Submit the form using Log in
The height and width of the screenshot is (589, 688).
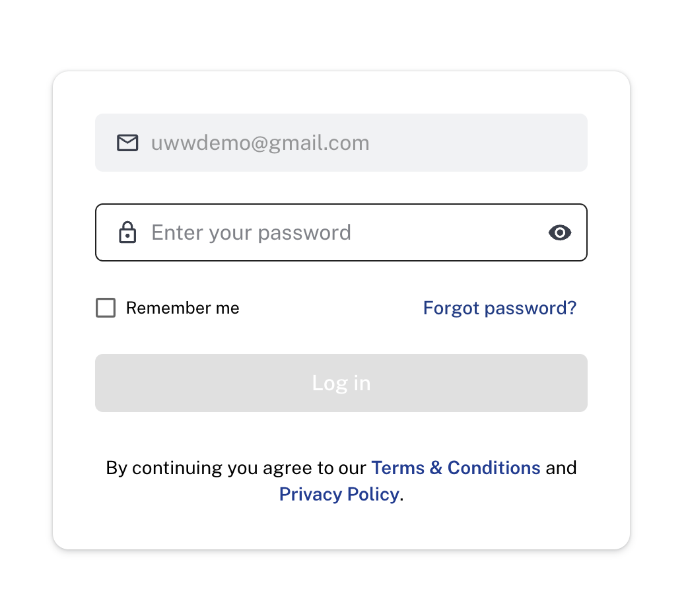pyautogui.click(x=341, y=383)
